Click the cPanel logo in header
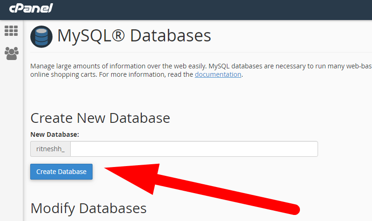The image size is (372, 221). 31,8
